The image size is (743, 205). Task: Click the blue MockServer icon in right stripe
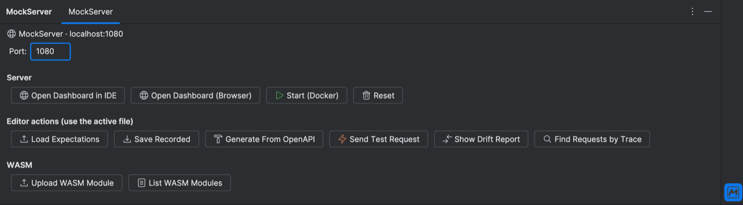pos(733,192)
